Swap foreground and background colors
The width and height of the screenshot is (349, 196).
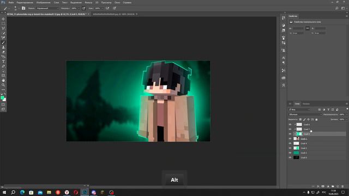point(5,94)
